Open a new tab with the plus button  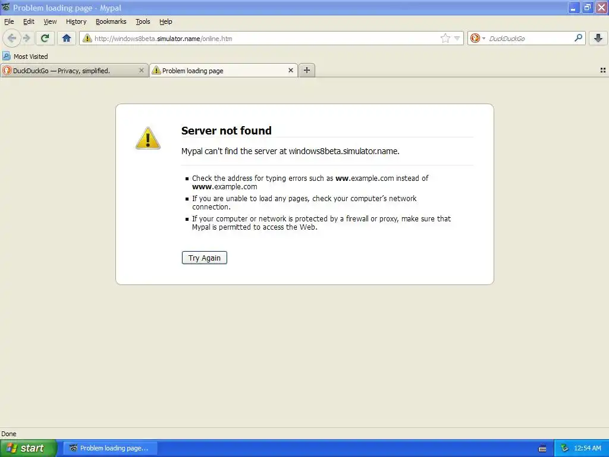tap(307, 70)
